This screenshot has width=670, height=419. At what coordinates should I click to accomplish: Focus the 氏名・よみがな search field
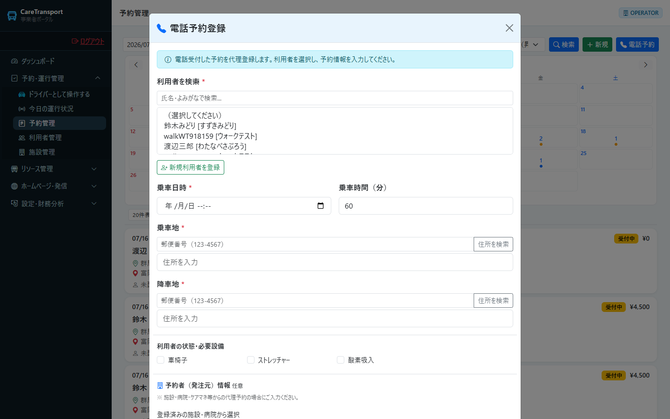(x=335, y=98)
